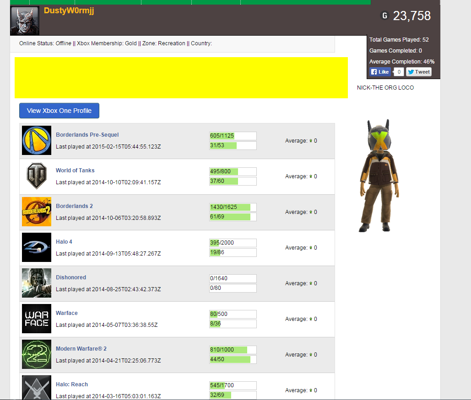471x400 pixels.
Task: Open the Borderlands Pre-Sequel link
Action: pos(87,135)
